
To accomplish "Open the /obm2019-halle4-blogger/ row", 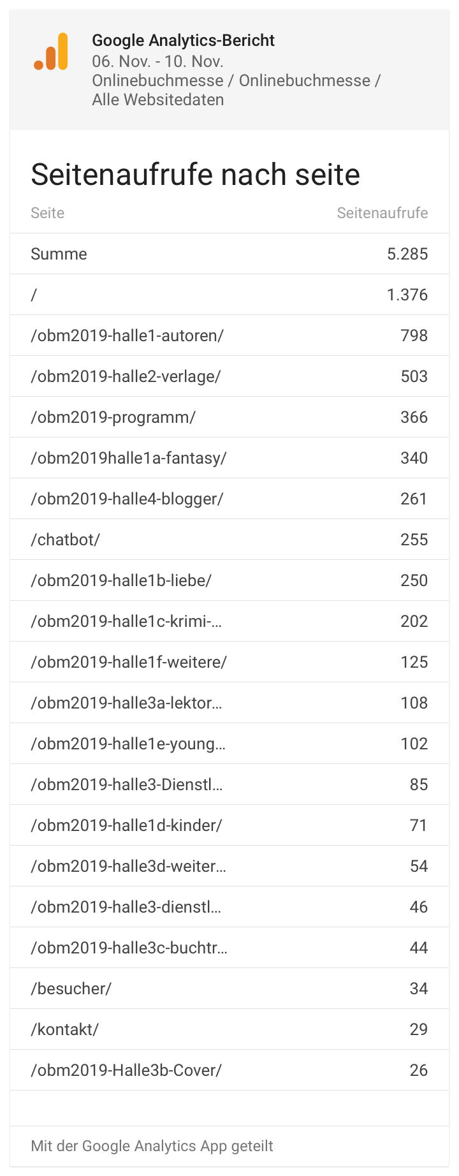I will pyautogui.click(x=229, y=499).
